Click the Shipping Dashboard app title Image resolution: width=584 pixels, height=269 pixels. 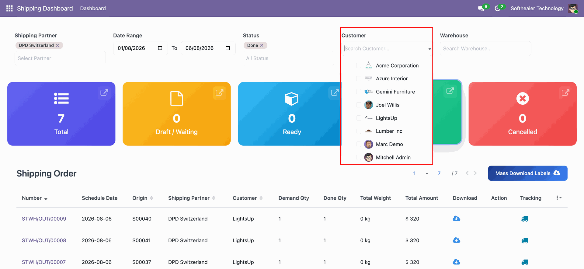click(45, 8)
